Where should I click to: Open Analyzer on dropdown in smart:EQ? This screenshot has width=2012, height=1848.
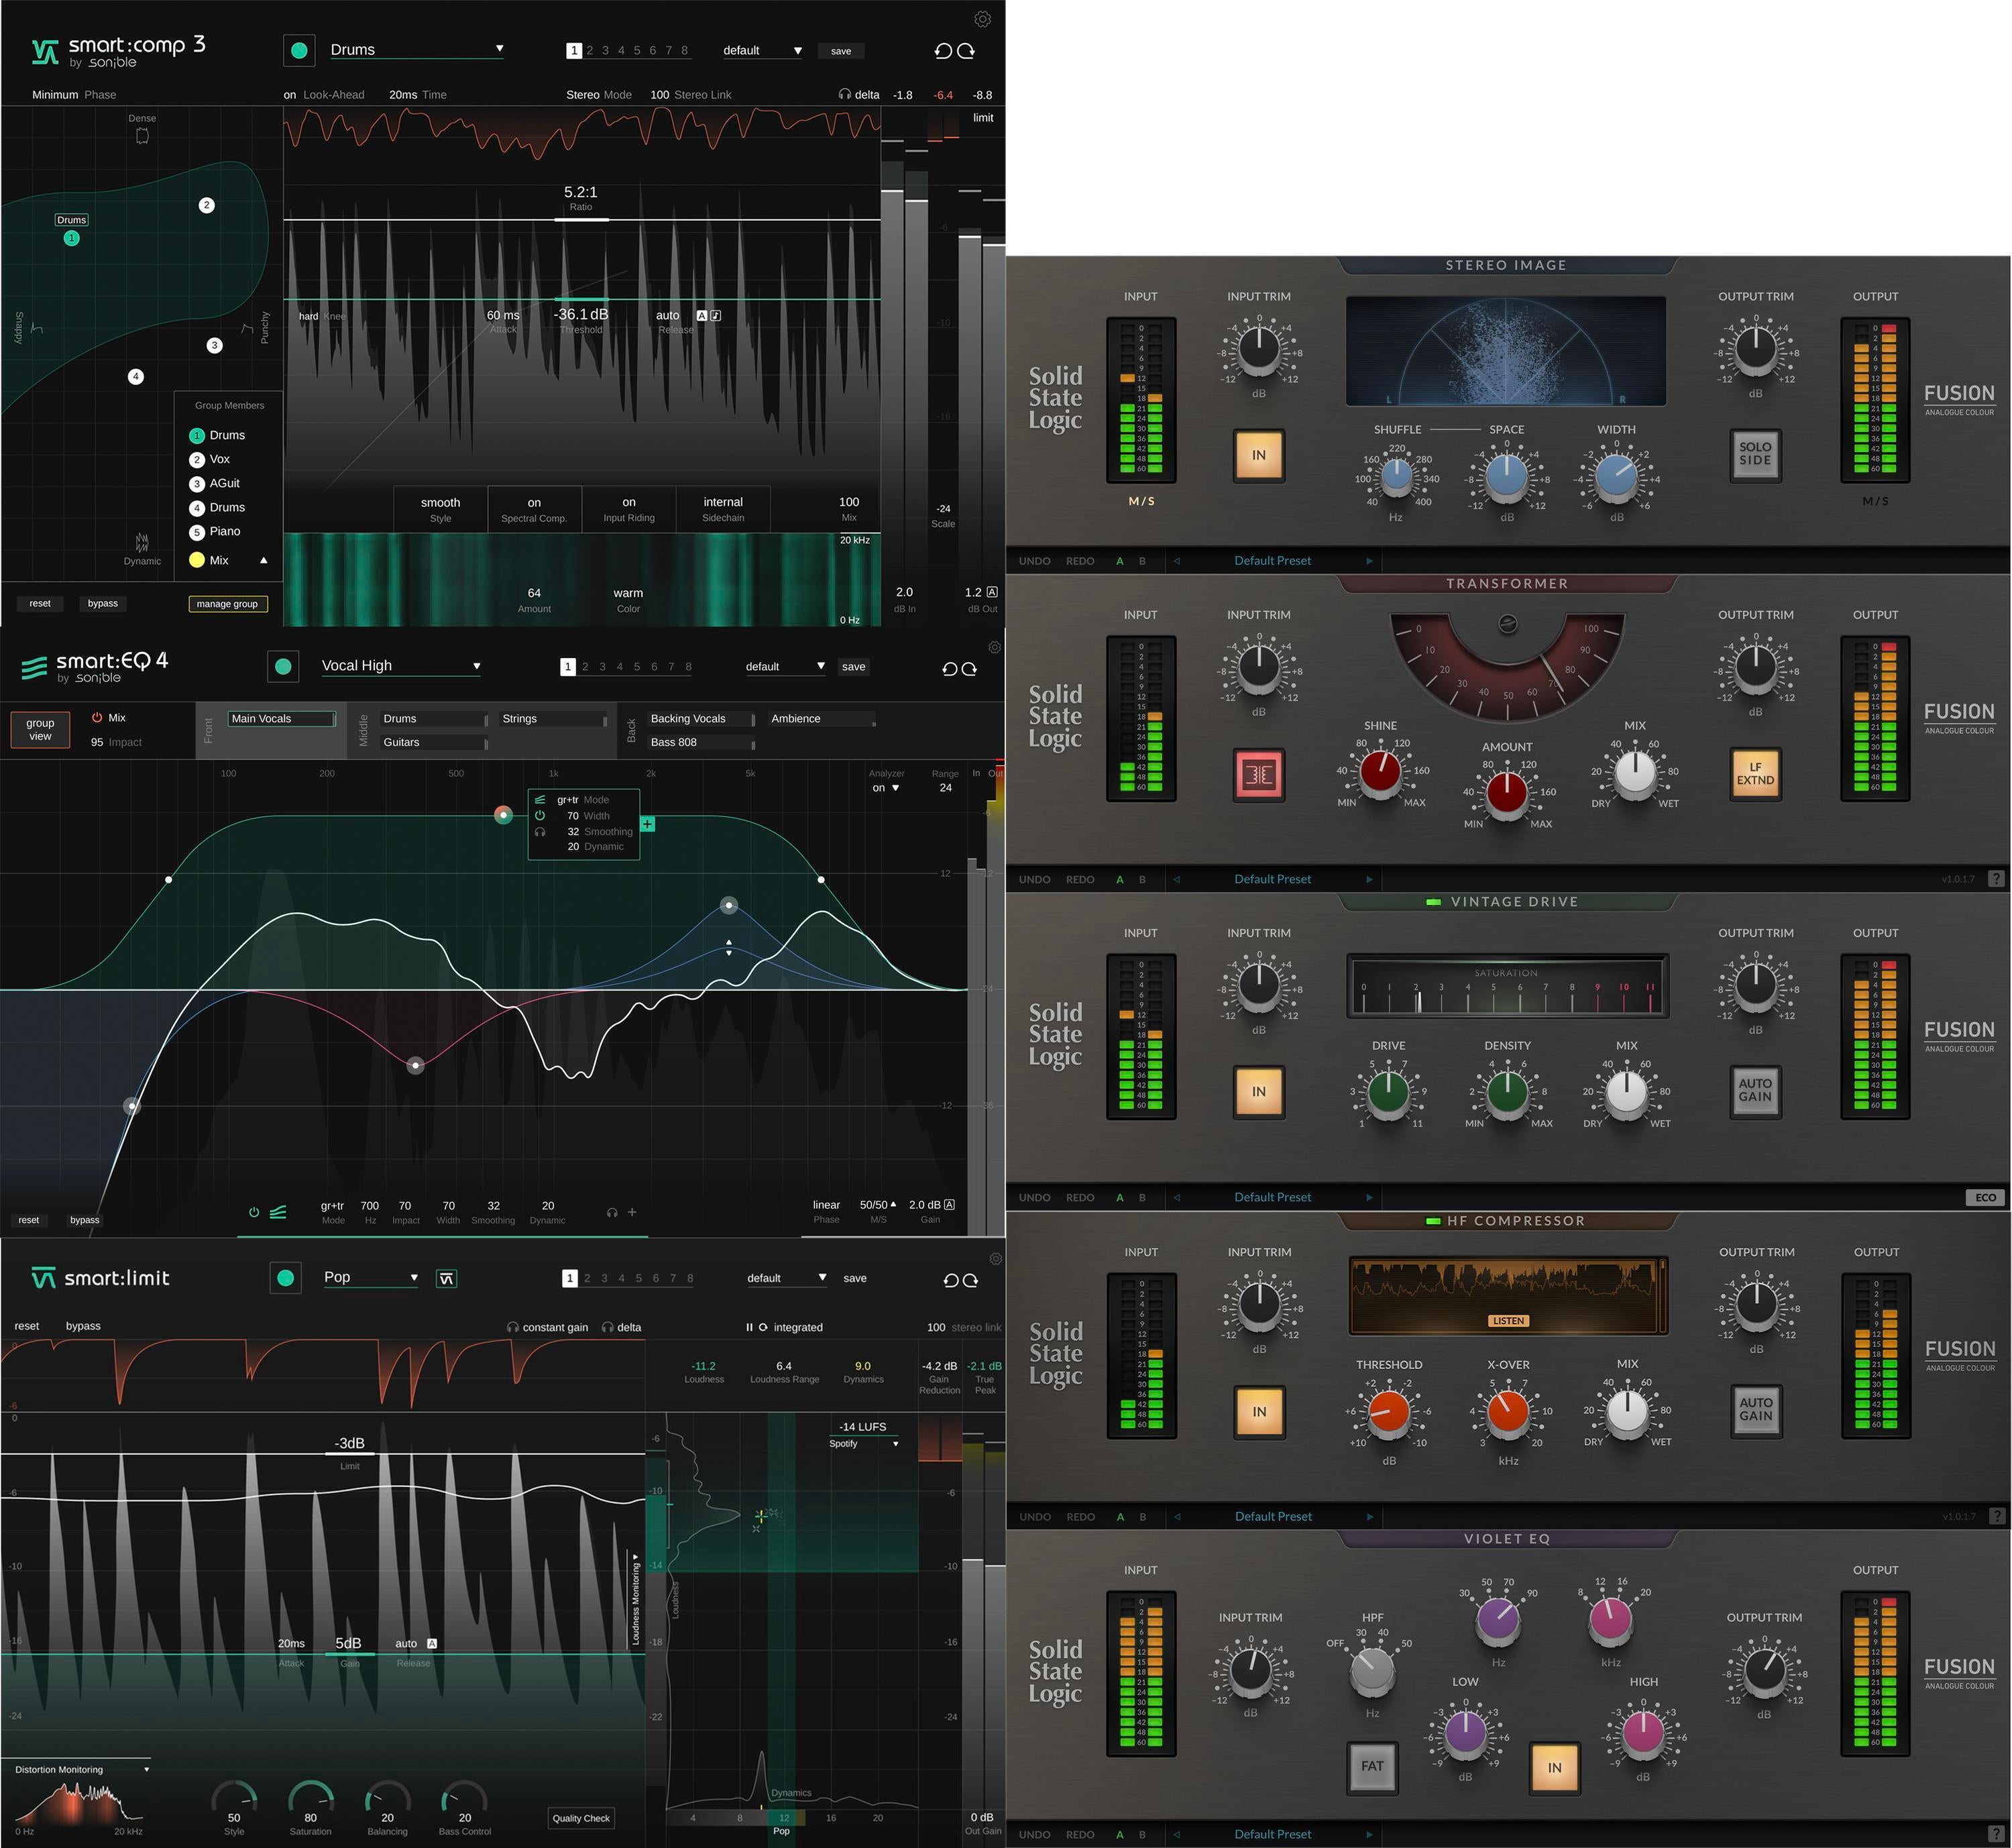coord(886,788)
